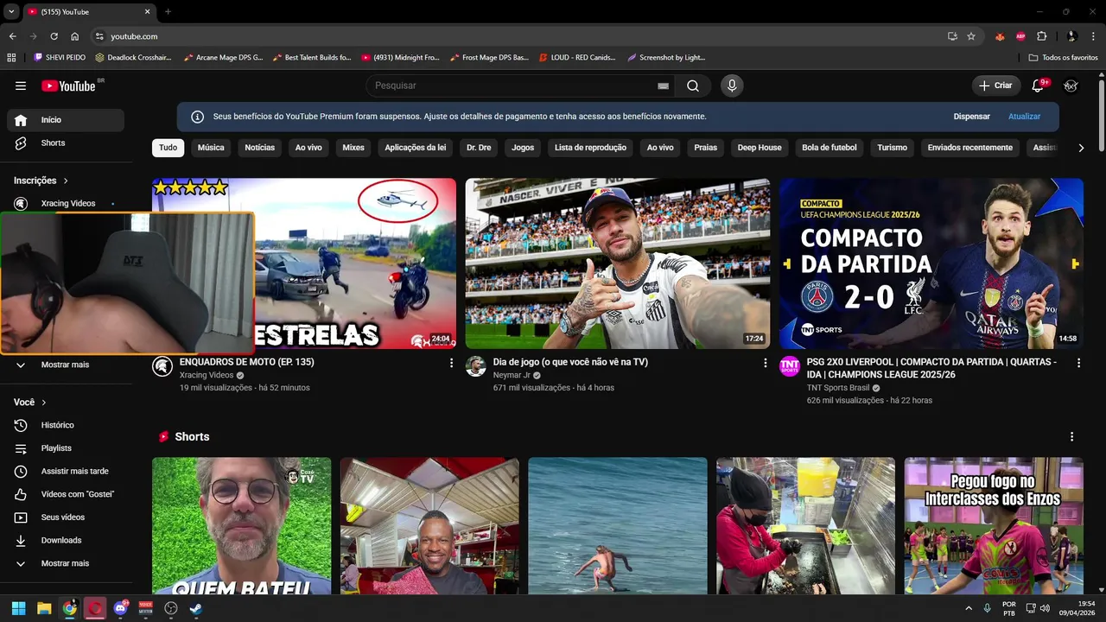Select the Deep House filter chip
Image resolution: width=1106 pixels, height=622 pixels.
coord(760,148)
